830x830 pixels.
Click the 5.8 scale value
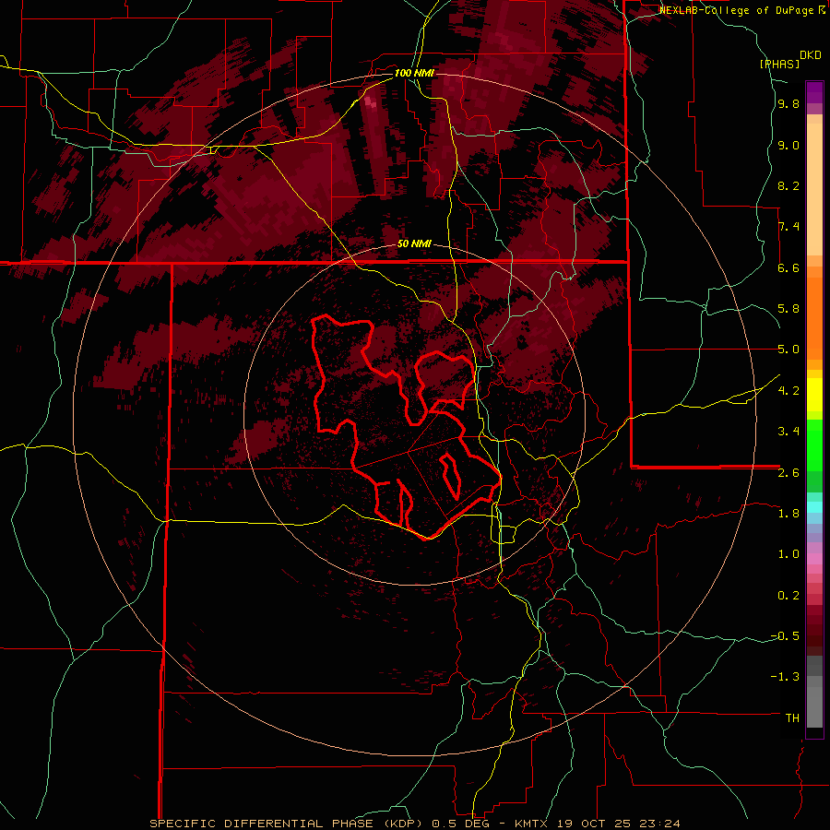tap(788, 309)
